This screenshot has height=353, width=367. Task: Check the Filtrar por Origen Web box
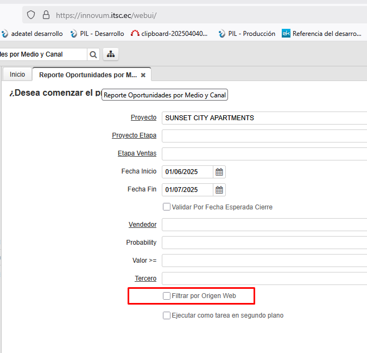pos(167,296)
